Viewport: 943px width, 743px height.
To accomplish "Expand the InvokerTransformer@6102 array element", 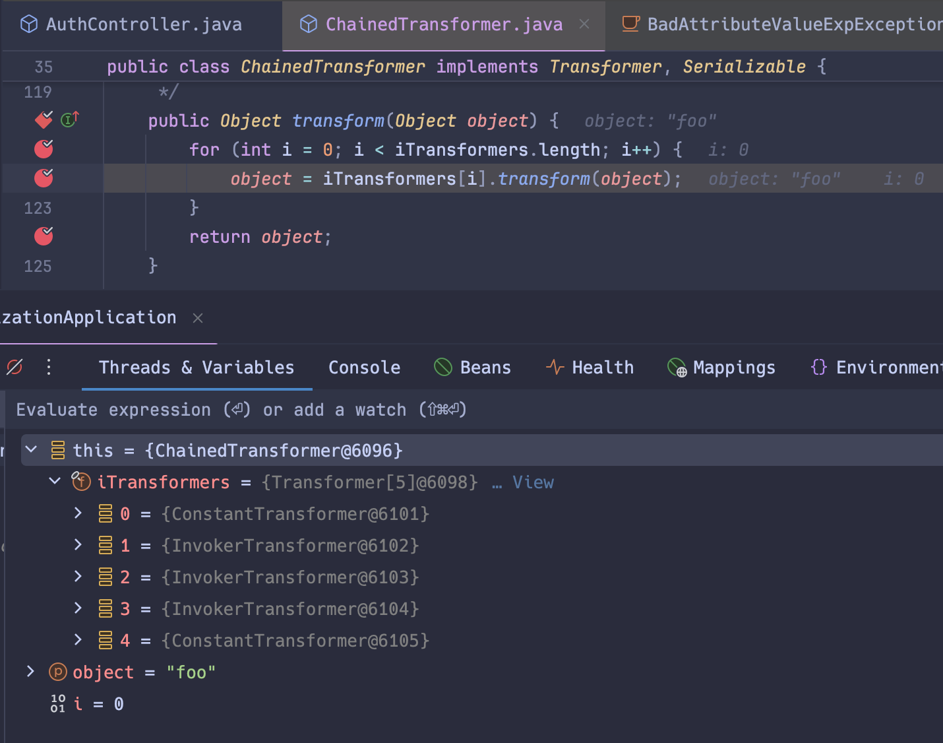I will click(x=78, y=545).
